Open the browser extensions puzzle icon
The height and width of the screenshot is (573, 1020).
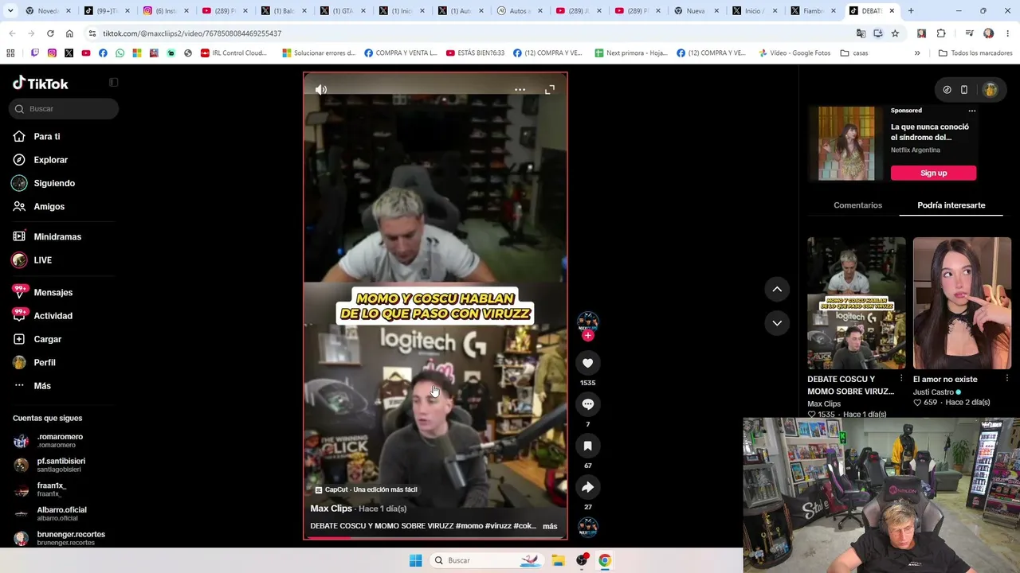(x=941, y=33)
